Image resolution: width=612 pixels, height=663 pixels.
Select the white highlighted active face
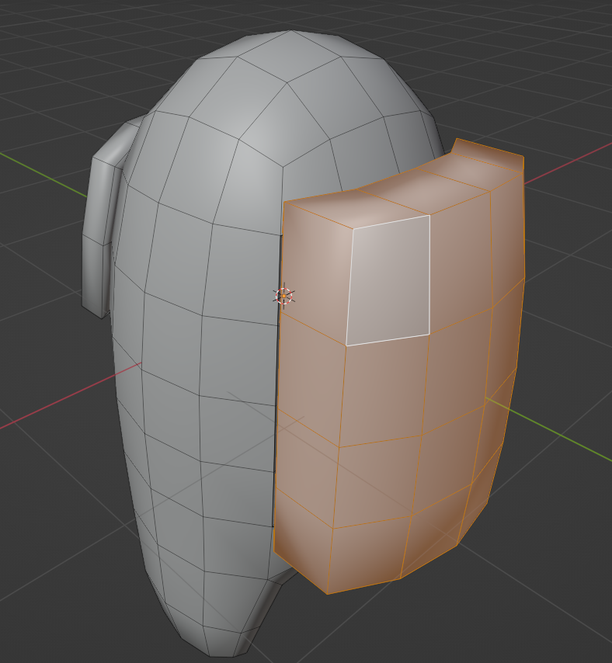(389, 281)
